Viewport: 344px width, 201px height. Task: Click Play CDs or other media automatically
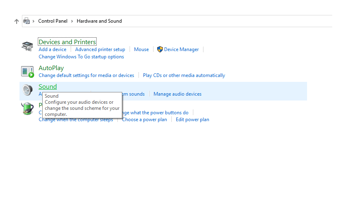click(184, 75)
